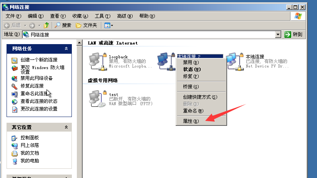This screenshot has width=317, height=178.
Task: Toggle the 文件夹 folders pane
Action: (x=86, y=25)
